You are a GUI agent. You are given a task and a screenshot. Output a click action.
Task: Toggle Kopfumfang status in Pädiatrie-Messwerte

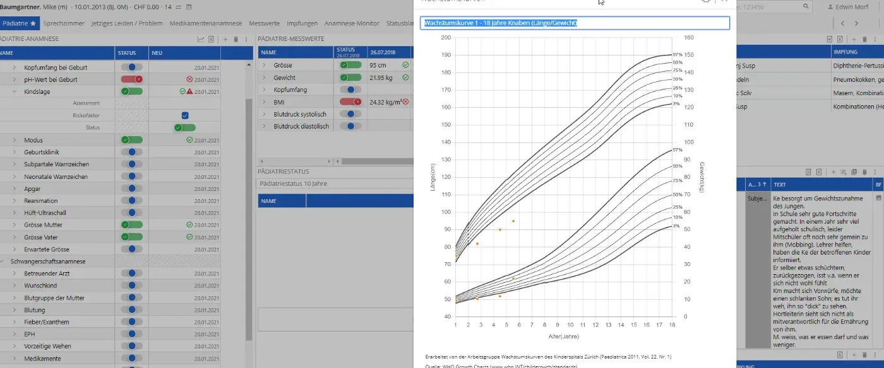click(x=350, y=89)
